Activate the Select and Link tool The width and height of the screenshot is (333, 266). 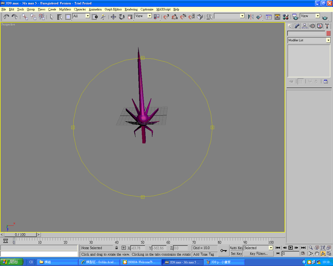(25, 17)
